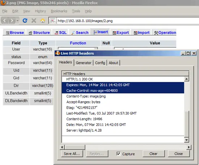The image size is (199, 165).
Task: Click the site identity icon in address bar
Action: tap(53, 21)
